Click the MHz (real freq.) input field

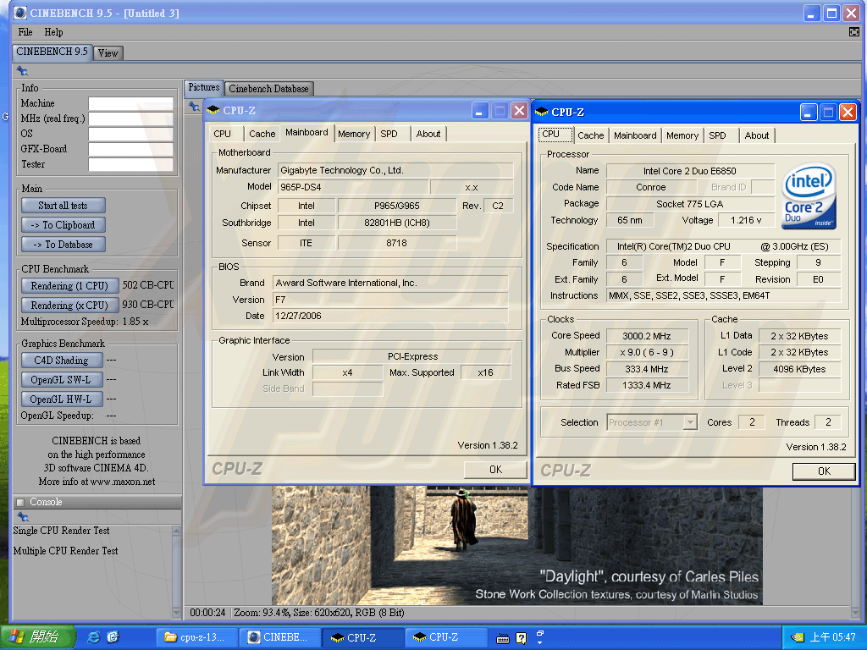pos(130,118)
